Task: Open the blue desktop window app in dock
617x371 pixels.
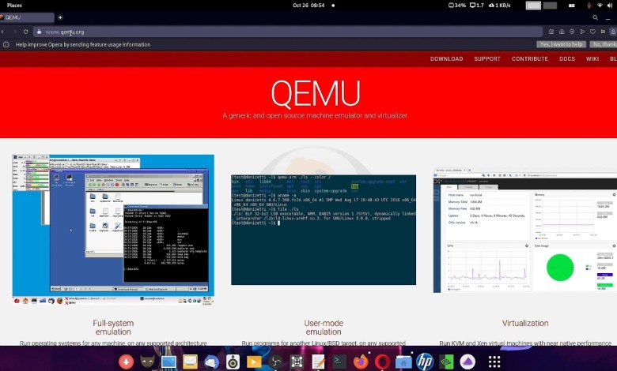Action: pyautogui.click(x=168, y=362)
